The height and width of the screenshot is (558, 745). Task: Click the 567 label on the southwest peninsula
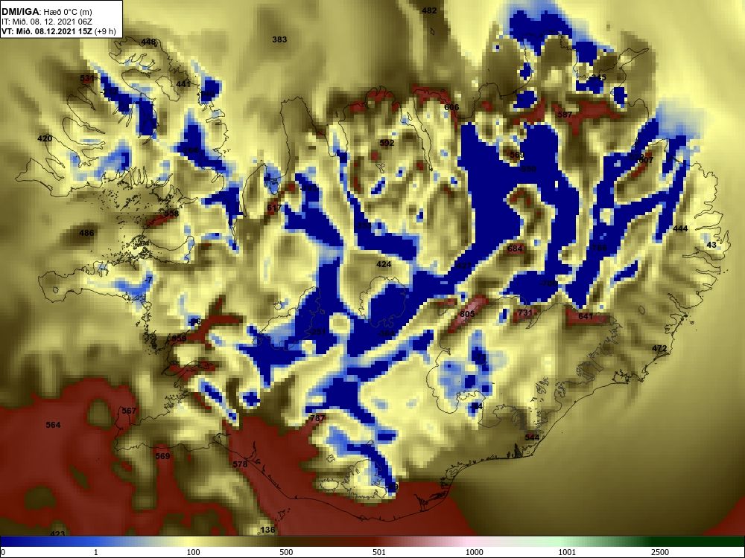coord(129,411)
